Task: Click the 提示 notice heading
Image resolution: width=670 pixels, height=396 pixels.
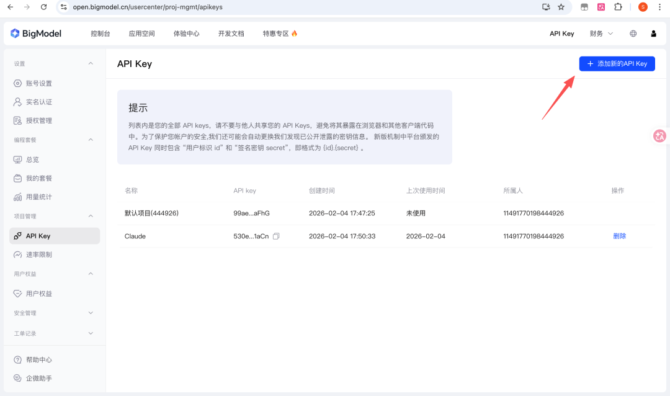Action: [x=138, y=108]
